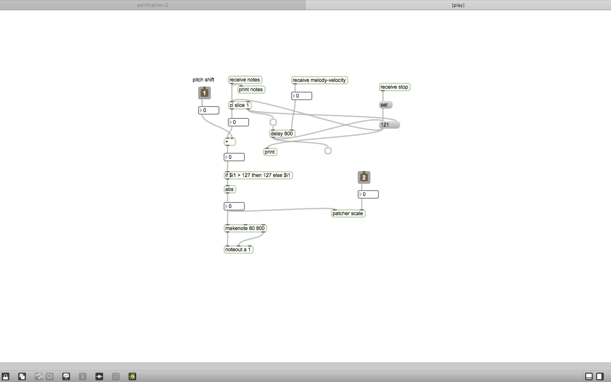Select the [play] tab
This screenshot has width=611, height=382.
[458, 5]
